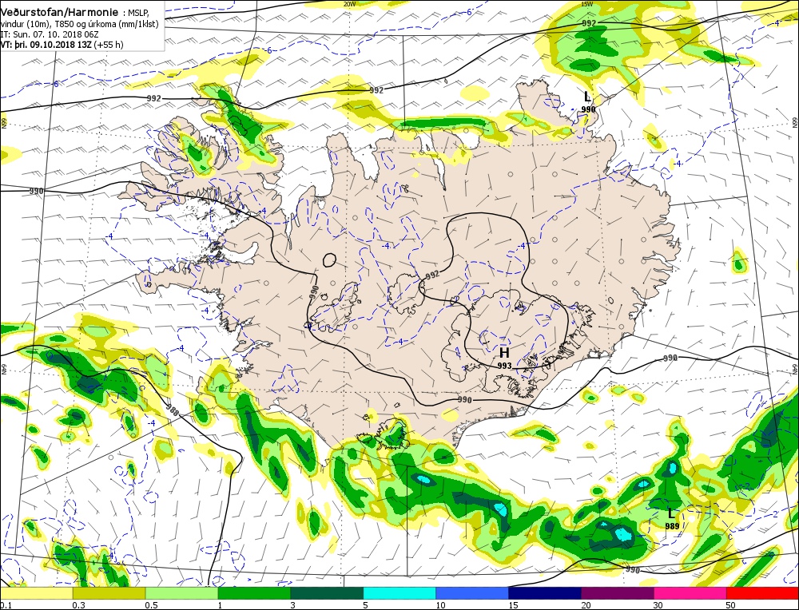
Task: Click the 'VT: þri. 09.10.2018 13Z (+55 h)' line
Action: pyautogui.click(x=62, y=45)
